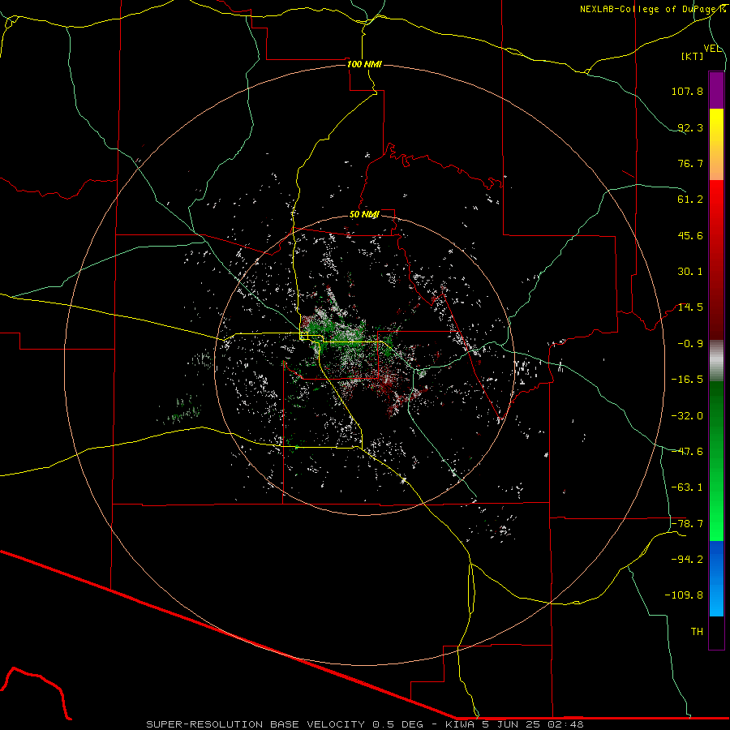Select the 14.5 velocity scale value

690,307
